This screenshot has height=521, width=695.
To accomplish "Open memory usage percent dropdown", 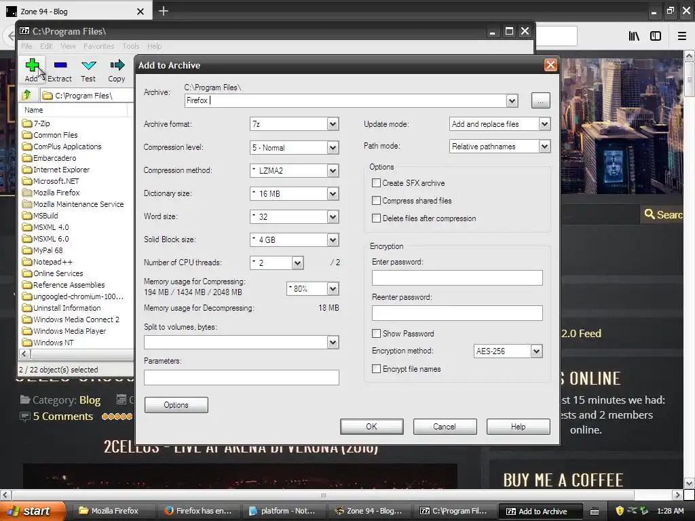I will coord(333,289).
